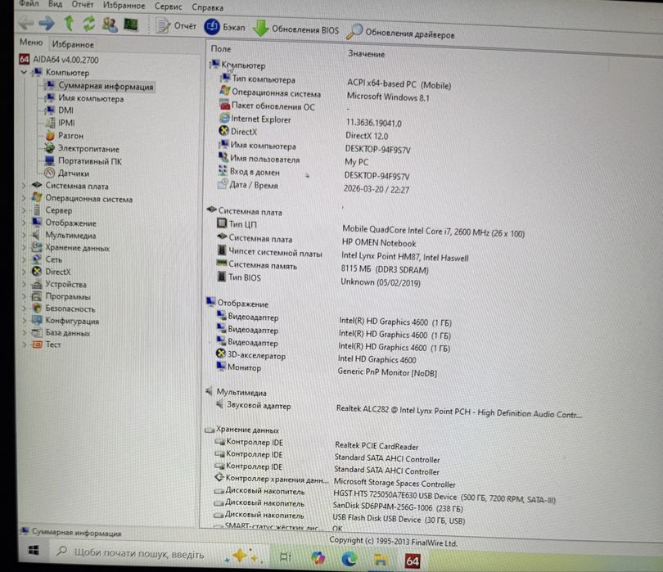Click the HP OMEN Notebook value
Screen dimensions: 663x572
[379, 243]
